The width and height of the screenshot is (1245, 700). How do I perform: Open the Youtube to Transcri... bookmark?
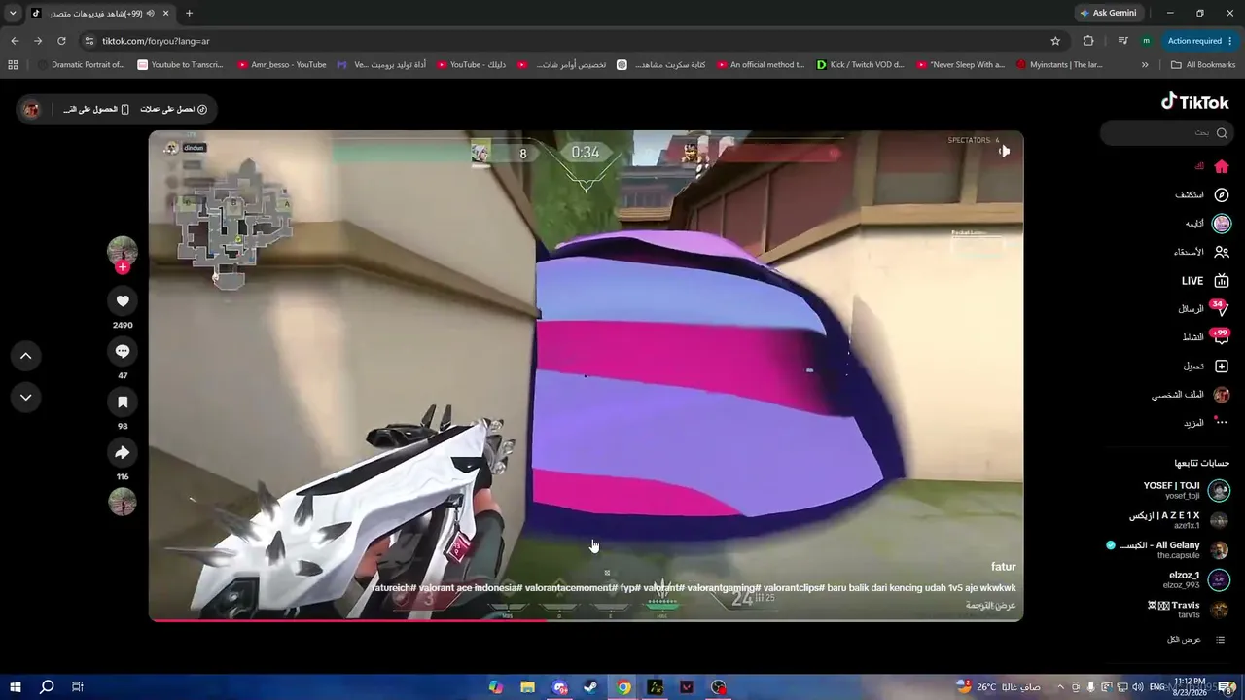point(181,65)
